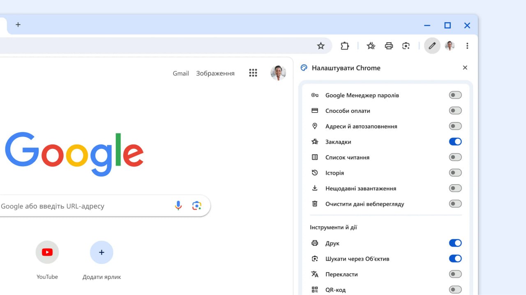Click the bookmark star in address bar
526x295 pixels.
pos(321,46)
